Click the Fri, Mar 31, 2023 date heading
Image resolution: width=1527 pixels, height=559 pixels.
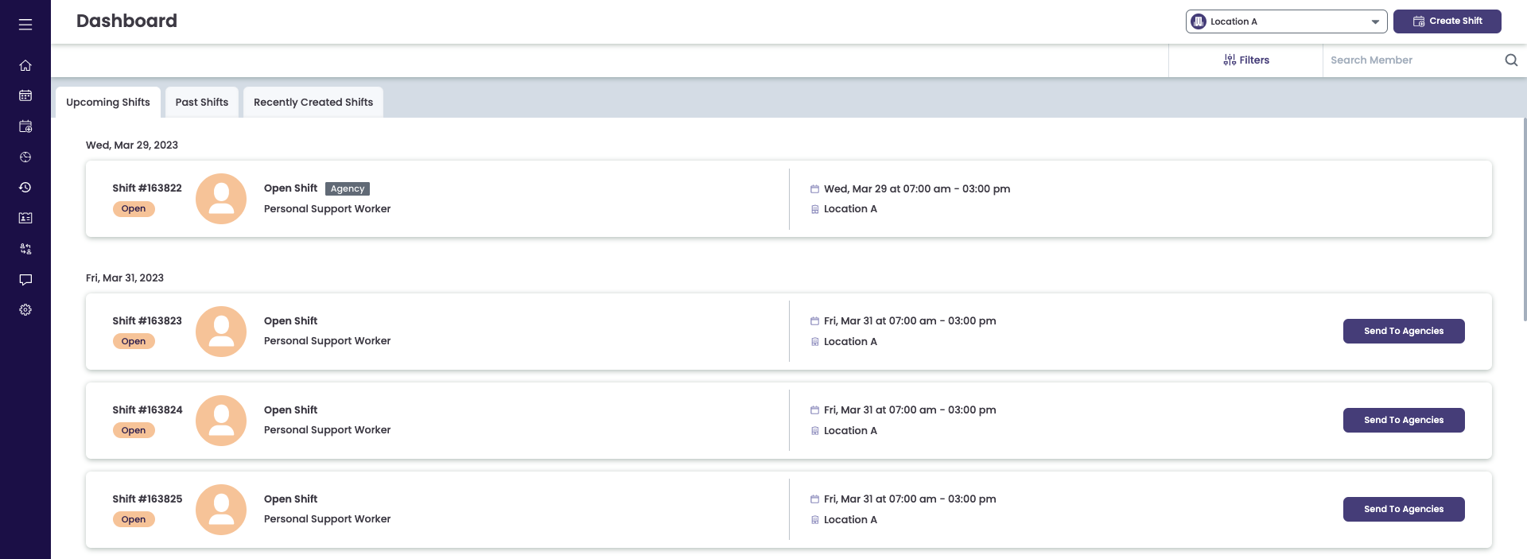pos(125,278)
